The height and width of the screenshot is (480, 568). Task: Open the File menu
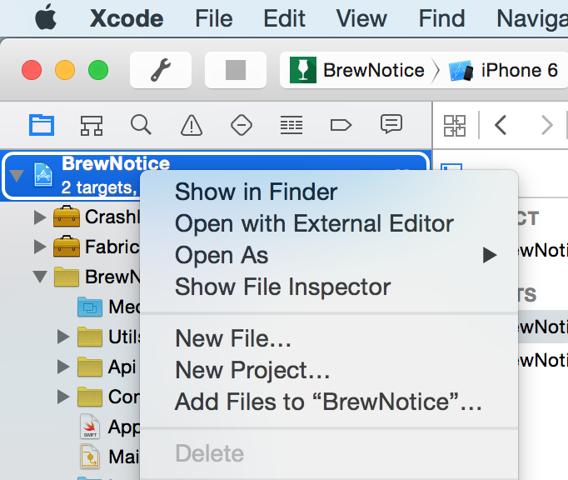214,18
